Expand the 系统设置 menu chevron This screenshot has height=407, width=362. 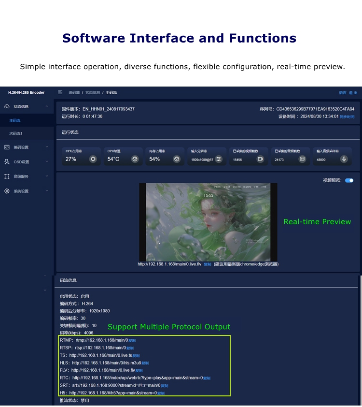coord(47,191)
